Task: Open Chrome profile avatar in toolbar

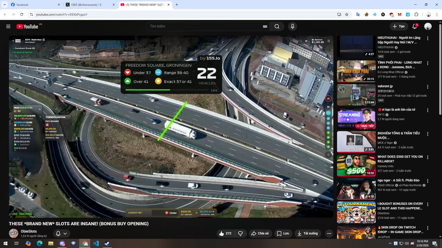Action: click(x=429, y=14)
